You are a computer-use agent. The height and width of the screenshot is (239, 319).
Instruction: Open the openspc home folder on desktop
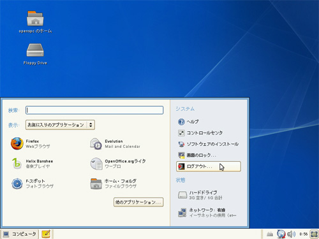35,22
